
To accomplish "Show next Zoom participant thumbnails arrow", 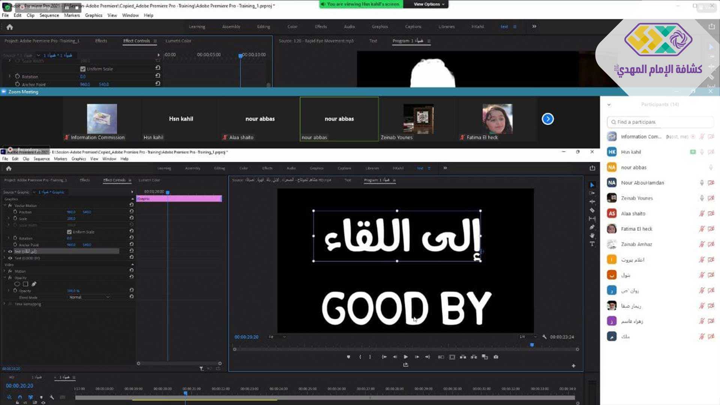I will click(x=547, y=119).
